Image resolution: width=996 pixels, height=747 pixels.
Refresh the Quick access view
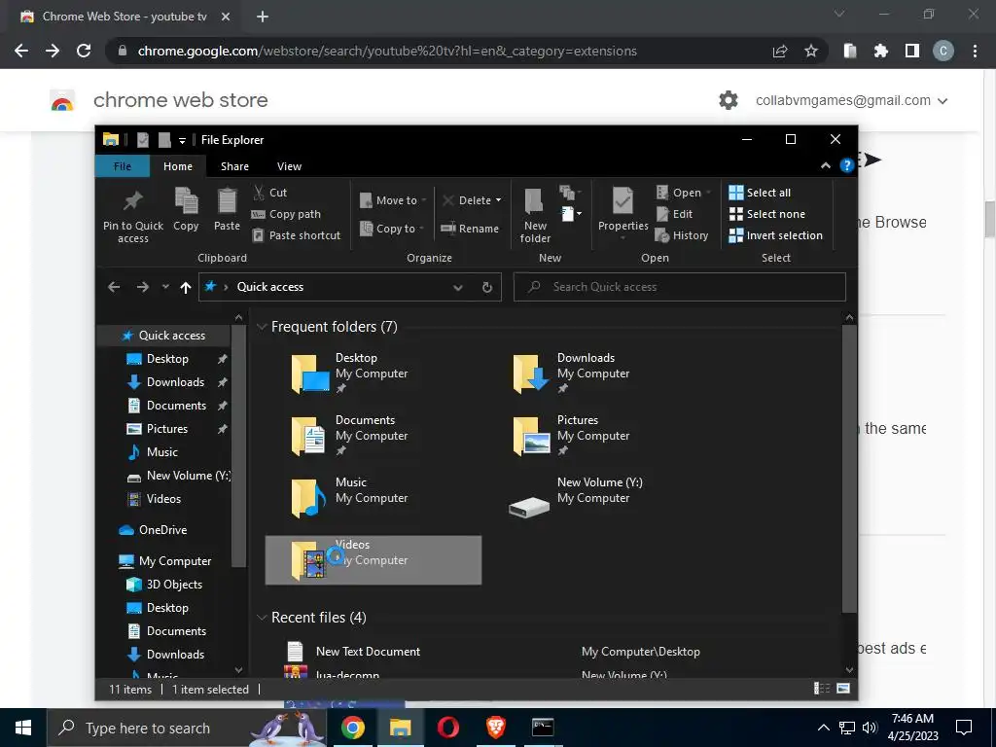click(487, 287)
